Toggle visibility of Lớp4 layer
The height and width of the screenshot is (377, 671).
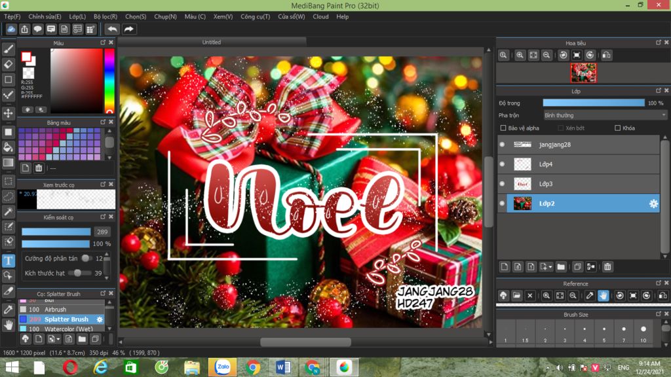point(502,164)
